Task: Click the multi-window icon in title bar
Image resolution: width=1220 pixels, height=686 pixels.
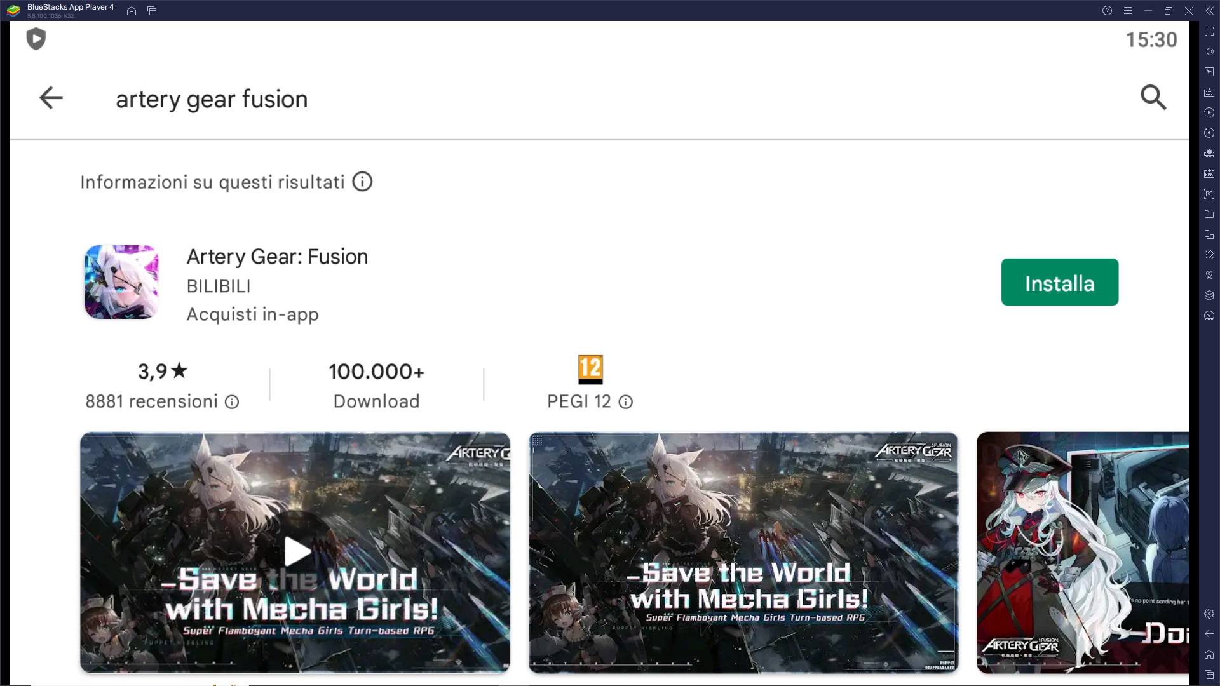Action: [x=152, y=11]
